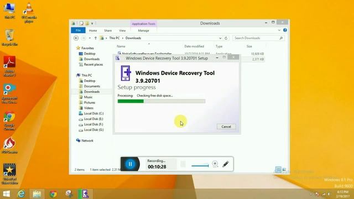354x199 pixels.
Task: Pause the screen recording
Action: [131, 164]
